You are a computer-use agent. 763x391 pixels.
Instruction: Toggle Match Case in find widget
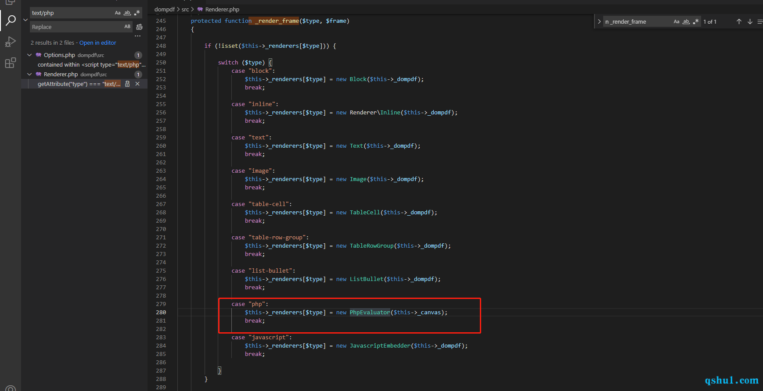(677, 21)
